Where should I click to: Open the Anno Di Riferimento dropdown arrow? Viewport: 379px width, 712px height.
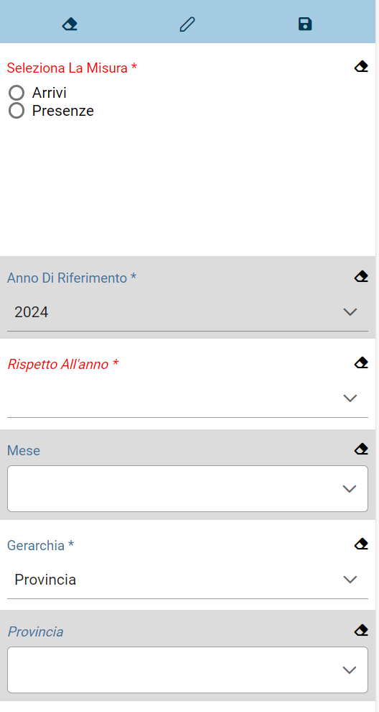350,312
